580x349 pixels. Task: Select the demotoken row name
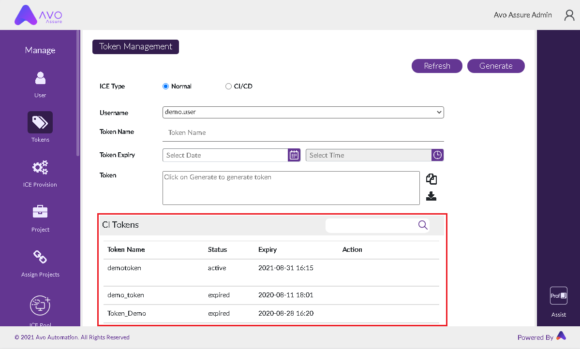tap(124, 268)
